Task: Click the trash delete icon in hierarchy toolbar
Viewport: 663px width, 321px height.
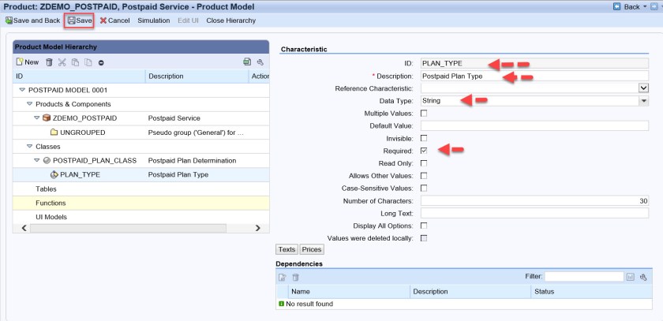Action: point(49,62)
